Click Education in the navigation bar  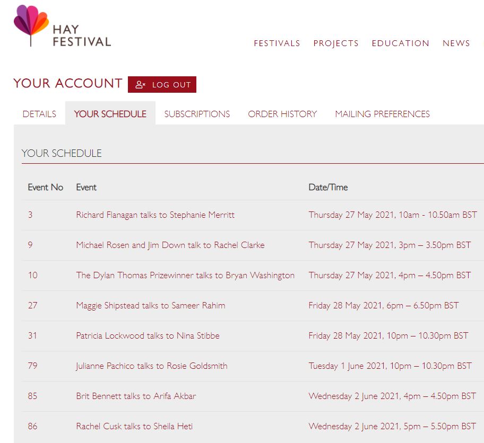click(x=401, y=43)
